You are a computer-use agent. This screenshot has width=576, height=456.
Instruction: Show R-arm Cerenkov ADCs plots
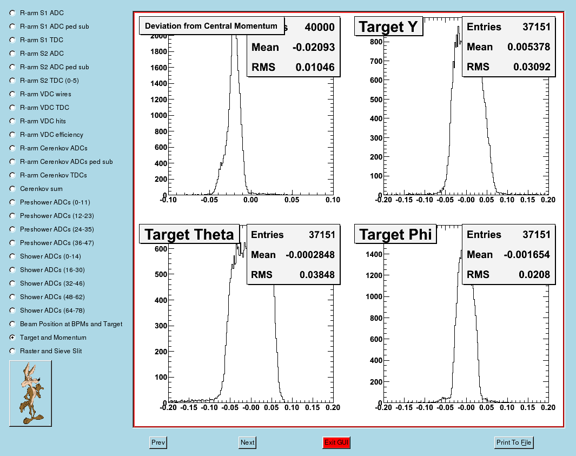click(12, 148)
